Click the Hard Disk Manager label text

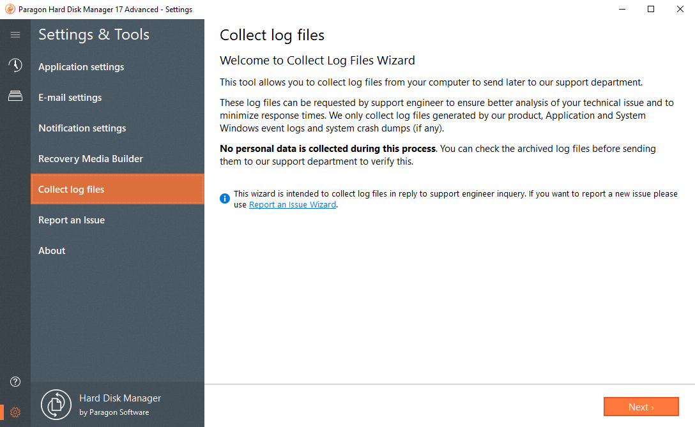click(x=120, y=398)
